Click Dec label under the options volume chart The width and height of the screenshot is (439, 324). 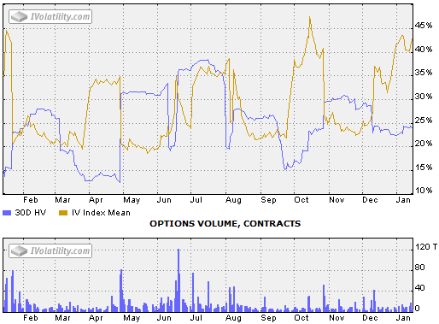point(370,318)
